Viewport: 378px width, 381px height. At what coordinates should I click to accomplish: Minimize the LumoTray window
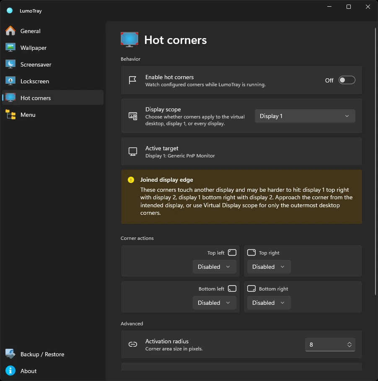pos(329,7)
